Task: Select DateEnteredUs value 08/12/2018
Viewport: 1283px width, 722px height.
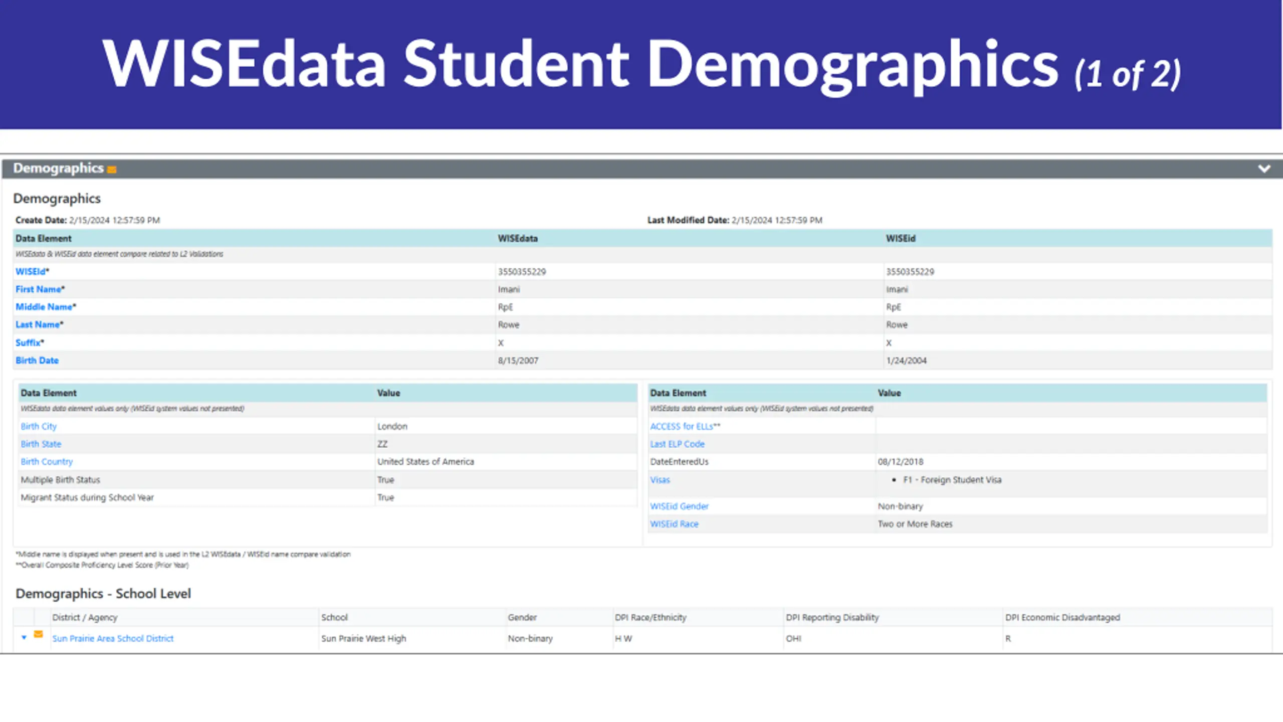Action: tap(900, 461)
